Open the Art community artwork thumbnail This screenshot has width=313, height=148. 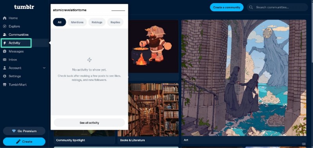tap(244, 78)
